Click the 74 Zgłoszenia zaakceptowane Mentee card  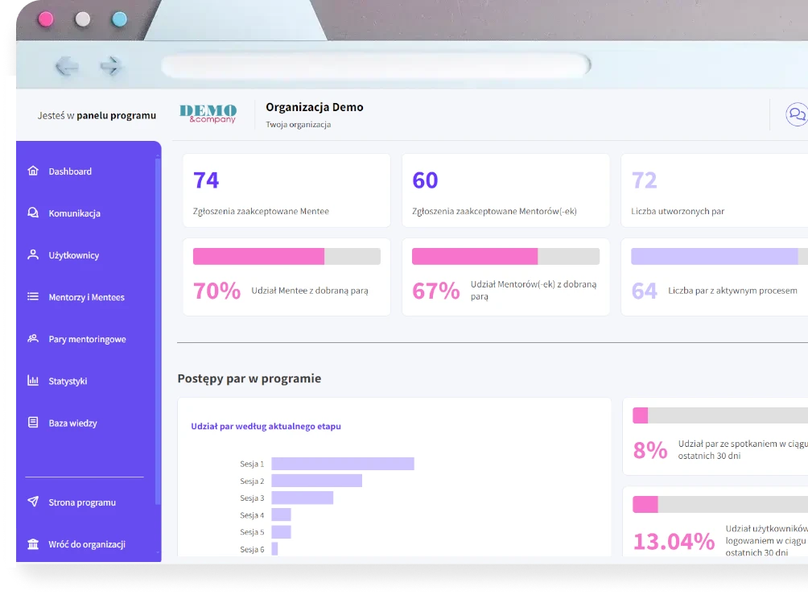[x=287, y=190]
